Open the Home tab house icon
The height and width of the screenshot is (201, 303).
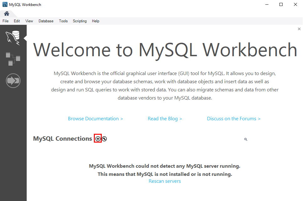7,14
